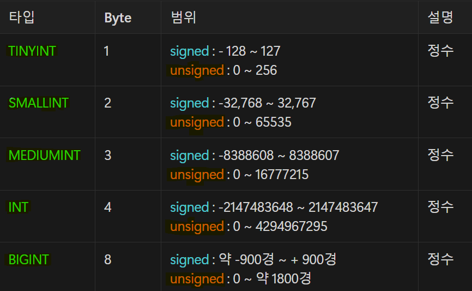The height and width of the screenshot is (291, 472).
Task: Select signed range -8388608 ~ 8388607
Action: tap(279, 156)
